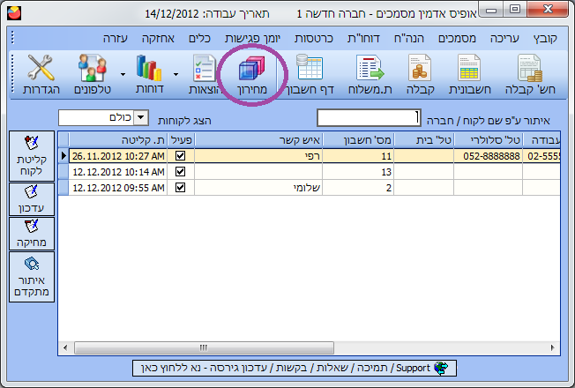Sort by מס' חשבון column header

pyautogui.click(x=358, y=140)
